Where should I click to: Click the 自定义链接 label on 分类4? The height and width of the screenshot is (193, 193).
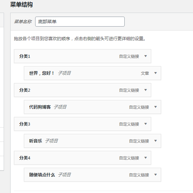129,158
